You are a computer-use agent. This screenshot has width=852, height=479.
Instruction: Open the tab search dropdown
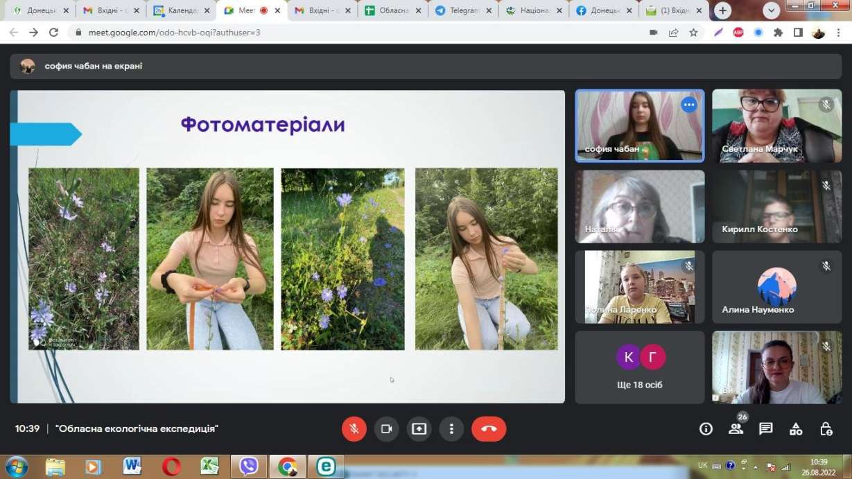click(x=772, y=11)
